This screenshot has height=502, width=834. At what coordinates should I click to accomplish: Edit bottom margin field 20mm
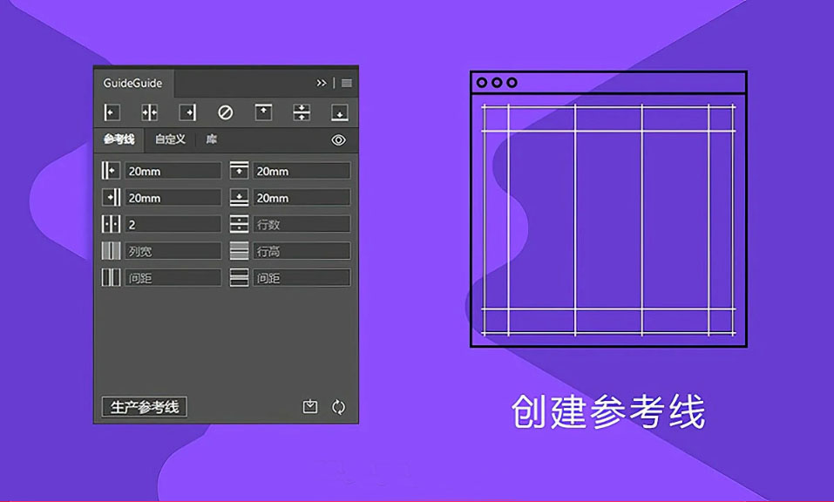302,197
